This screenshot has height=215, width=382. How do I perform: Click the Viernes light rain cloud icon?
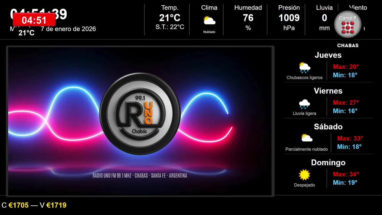(x=304, y=104)
